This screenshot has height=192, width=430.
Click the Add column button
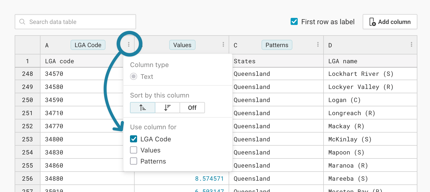(390, 22)
